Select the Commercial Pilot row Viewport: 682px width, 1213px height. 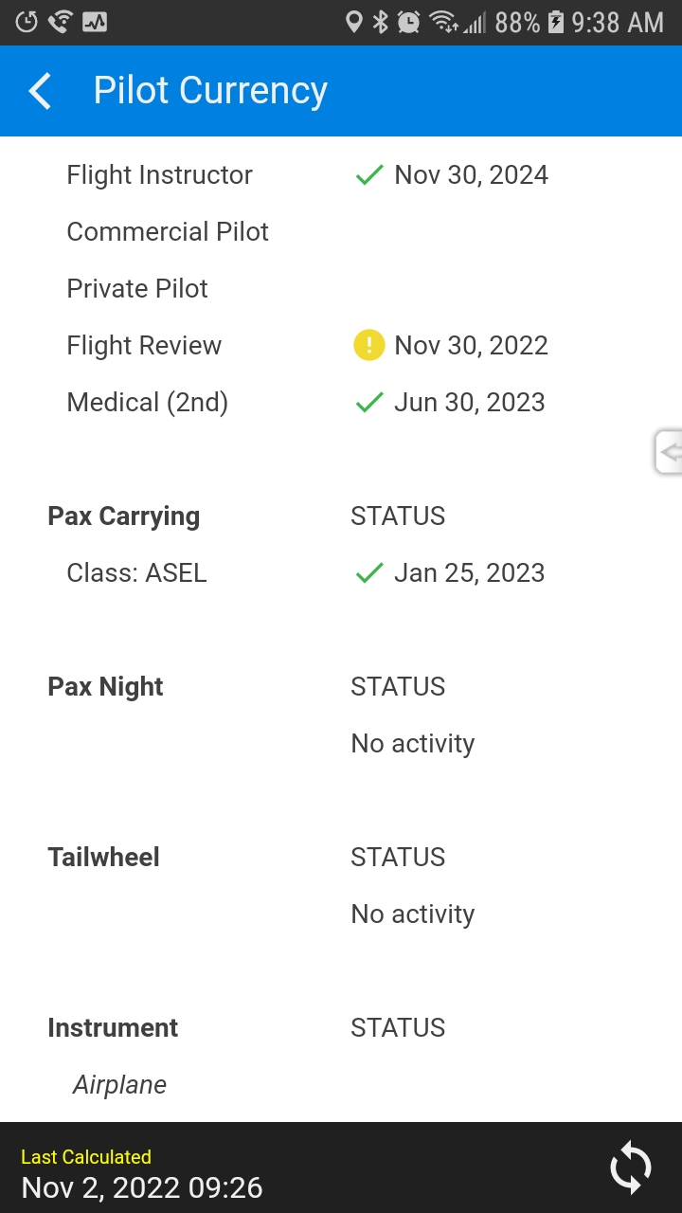(341, 232)
